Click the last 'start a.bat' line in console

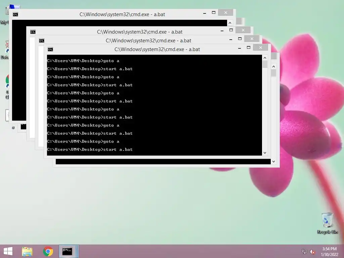pyautogui.click(x=90, y=149)
